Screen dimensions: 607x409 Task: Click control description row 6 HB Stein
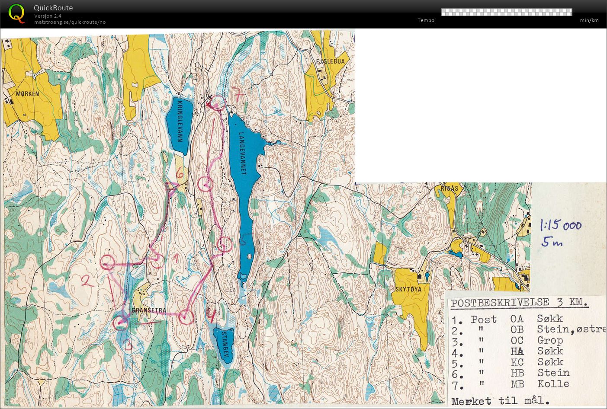[x=511, y=373]
